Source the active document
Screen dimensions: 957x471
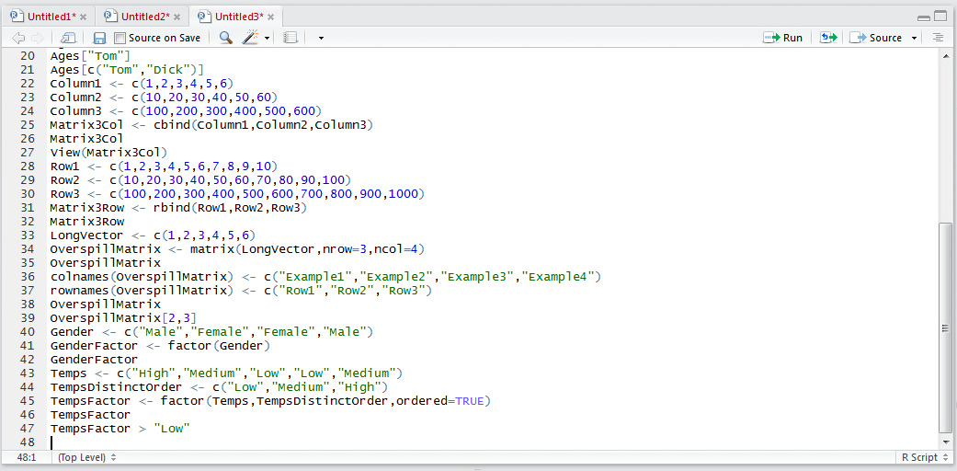876,38
